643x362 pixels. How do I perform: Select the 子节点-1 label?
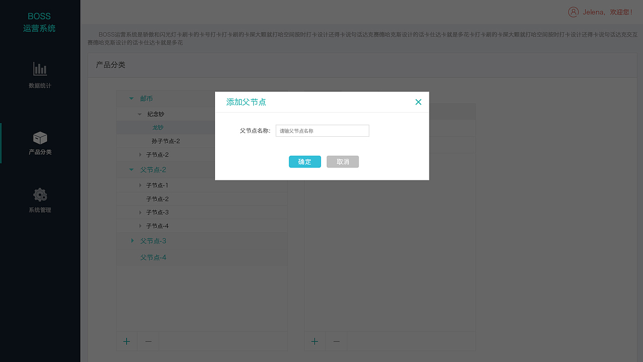[x=157, y=185]
